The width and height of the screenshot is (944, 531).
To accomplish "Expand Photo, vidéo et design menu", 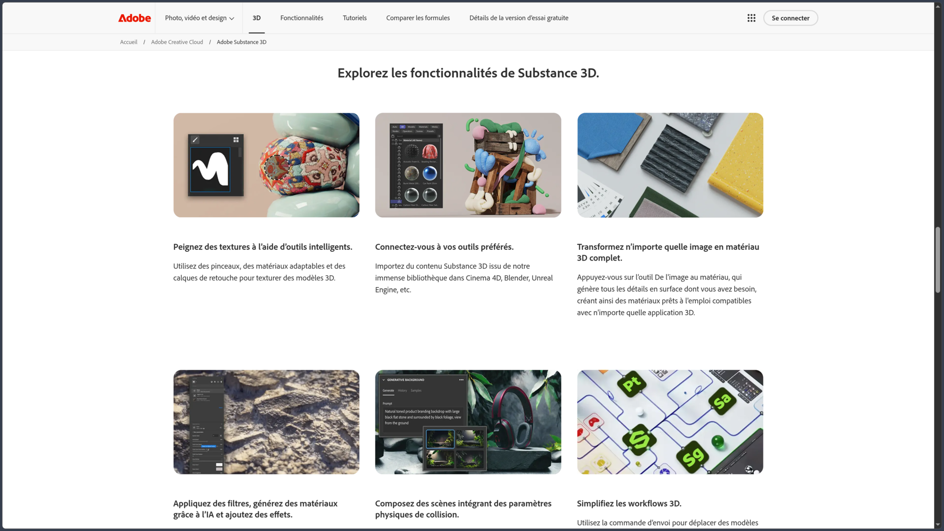I will coord(199,18).
